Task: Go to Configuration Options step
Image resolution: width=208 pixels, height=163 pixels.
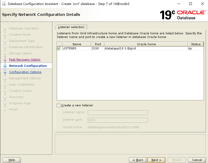Action: tap(25, 72)
